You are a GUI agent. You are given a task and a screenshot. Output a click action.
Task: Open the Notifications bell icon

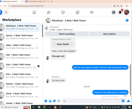(120, 12)
